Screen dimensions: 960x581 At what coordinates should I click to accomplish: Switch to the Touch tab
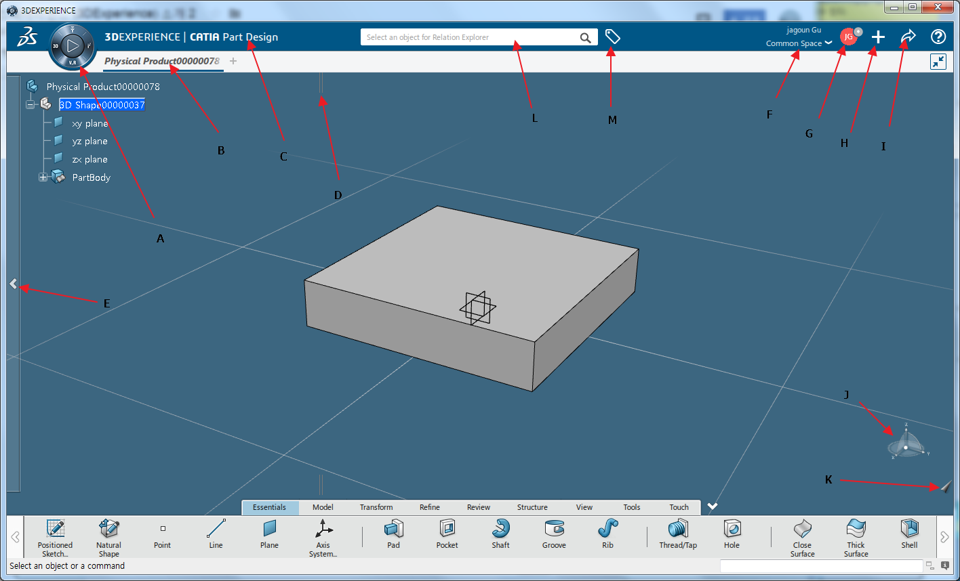click(x=679, y=507)
